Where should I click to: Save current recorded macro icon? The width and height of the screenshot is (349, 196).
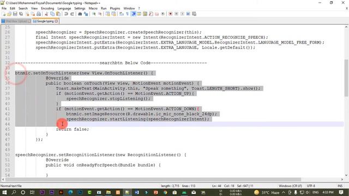coord(194,14)
